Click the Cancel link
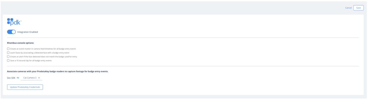Screen dimensions: 368x101 coord(348,8)
